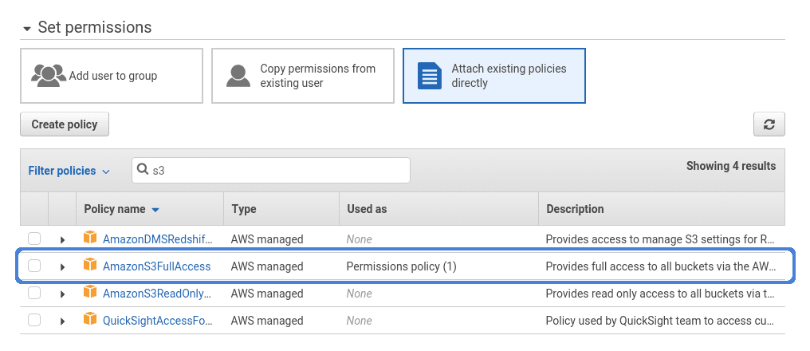
Task: Select Add user to group option
Action: click(112, 76)
